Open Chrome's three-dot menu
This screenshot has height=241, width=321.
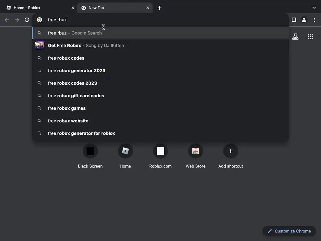(x=314, y=20)
